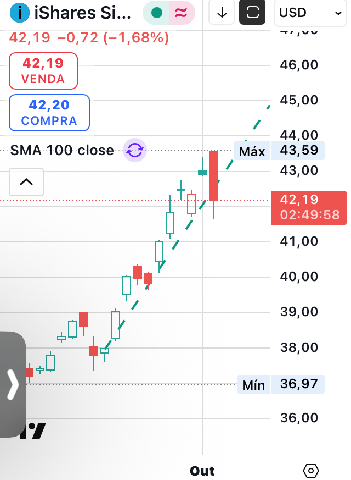Select the SMA 100 close indicator label
Viewport: 351px width, 480px height.
tap(62, 150)
